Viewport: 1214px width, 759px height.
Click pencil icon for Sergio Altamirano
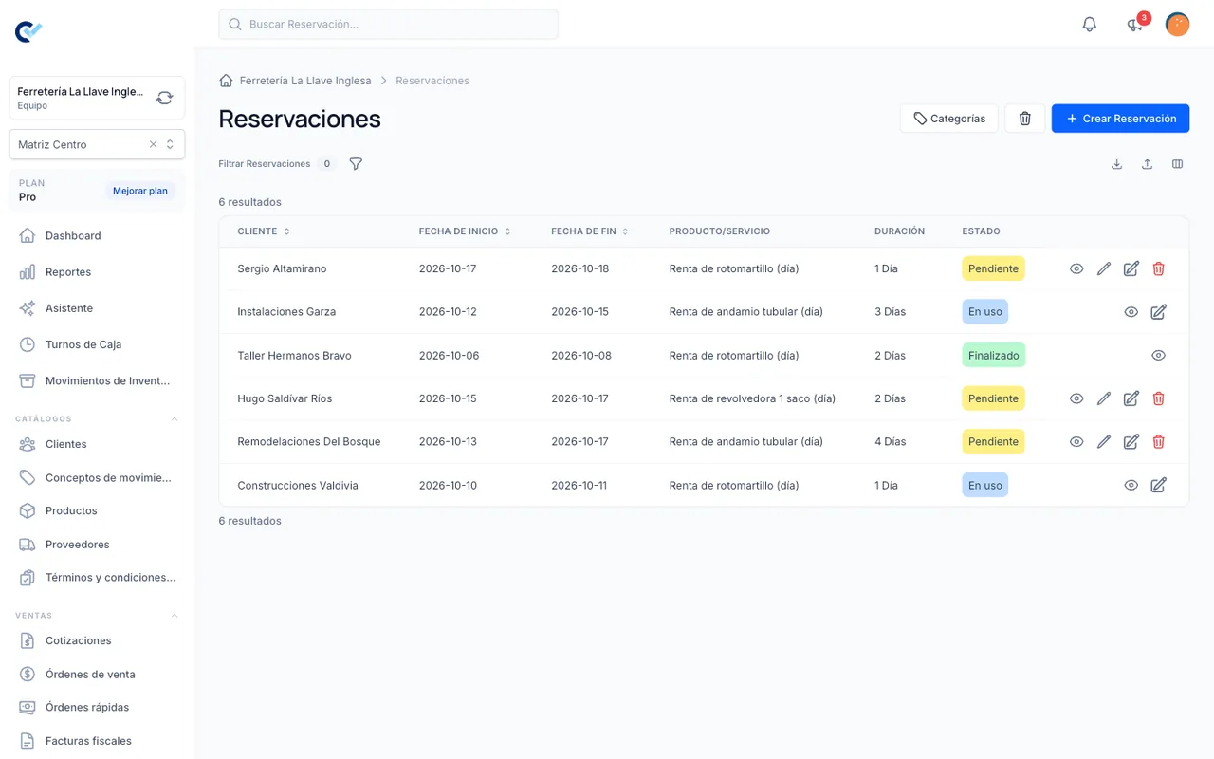click(1104, 268)
